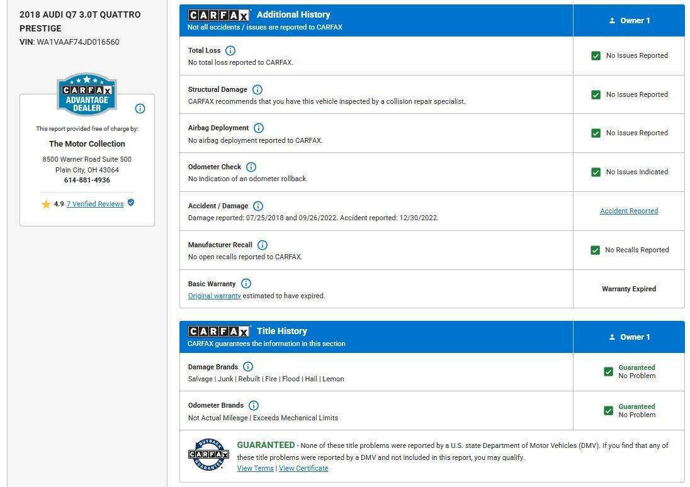
Task: Open the Manufacturer Recall info icon
Action: pyautogui.click(x=263, y=245)
